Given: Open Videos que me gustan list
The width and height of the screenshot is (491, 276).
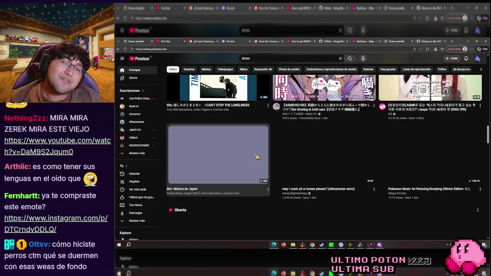Looking at the screenshot, I should point(138,197).
